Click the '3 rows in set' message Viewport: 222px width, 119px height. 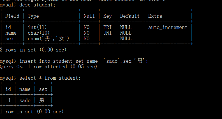pos(18,50)
